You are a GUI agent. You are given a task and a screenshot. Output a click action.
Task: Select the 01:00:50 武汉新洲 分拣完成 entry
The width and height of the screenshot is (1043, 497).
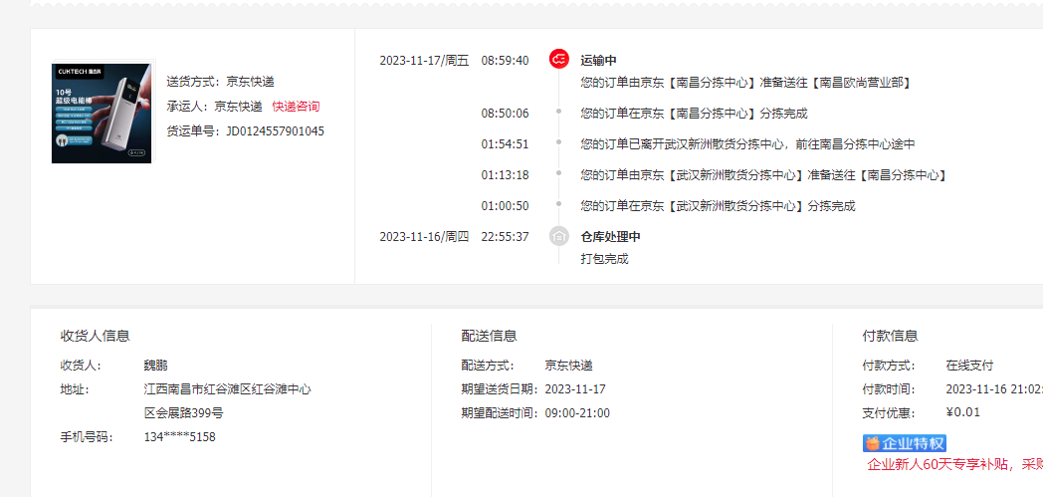click(718, 206)
